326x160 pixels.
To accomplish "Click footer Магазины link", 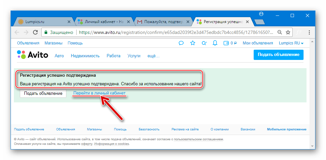I will (94, 129).
